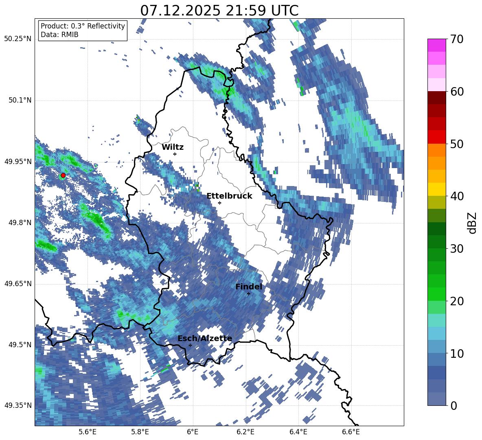Image resolution: width=482 pixels, height=440 pixels.
Task: Click the Esch/Alzette station cross marker
Action: 190,345
